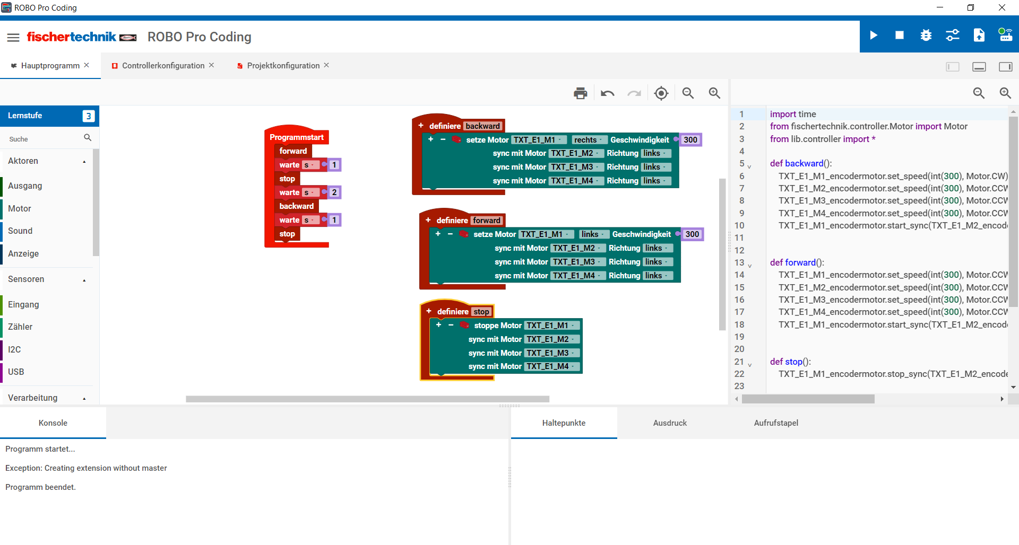Print the block workspace
The height and width of the screenshot is (545, 1019).
click(x=581, y=93)
